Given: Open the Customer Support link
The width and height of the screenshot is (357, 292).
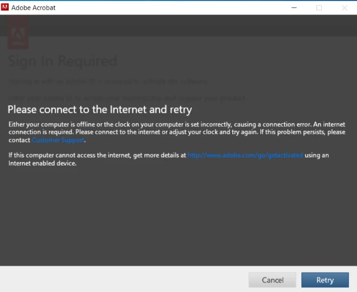Looking at the screenshot, I should pos(58,140).
